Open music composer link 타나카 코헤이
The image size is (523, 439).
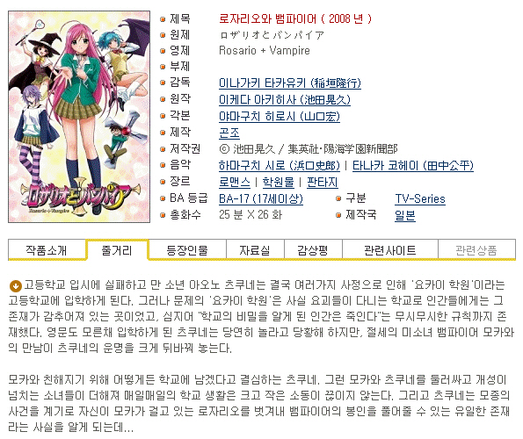click(413, 166)
